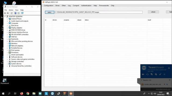Click the select button in MiFlash
This screenshot has height=96, width=172.
(x=49, y=12)
